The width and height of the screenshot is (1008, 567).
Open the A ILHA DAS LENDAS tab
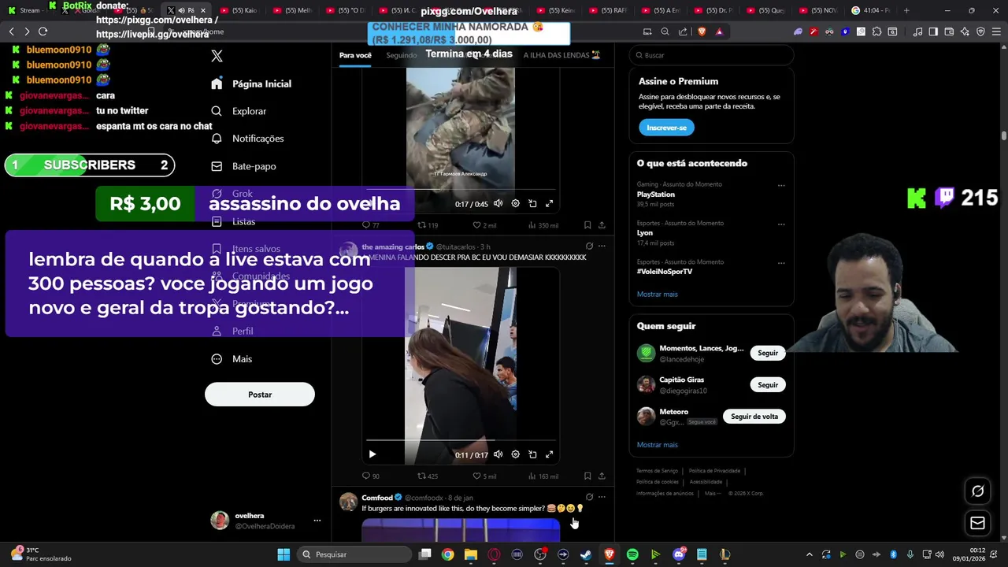561,55
